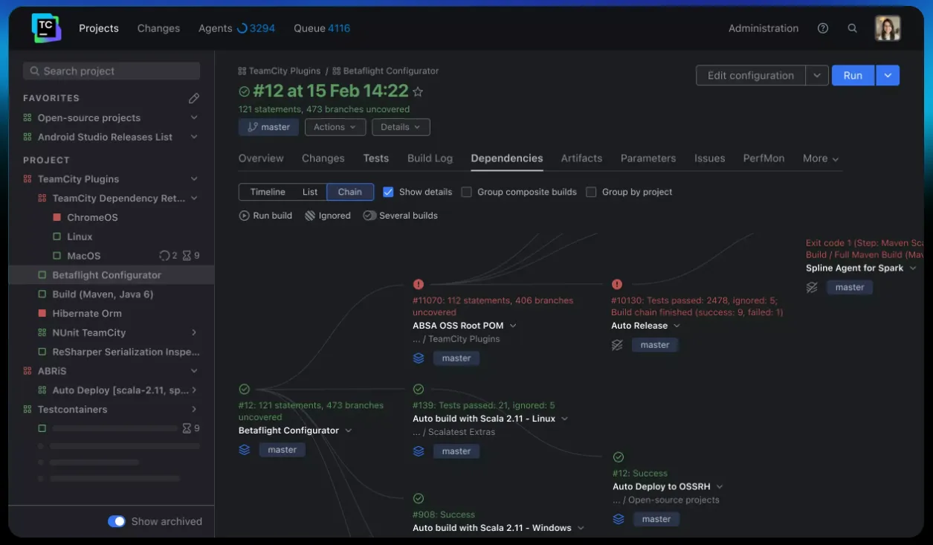Click the Ignored legend icon

(x=310, y=216)
